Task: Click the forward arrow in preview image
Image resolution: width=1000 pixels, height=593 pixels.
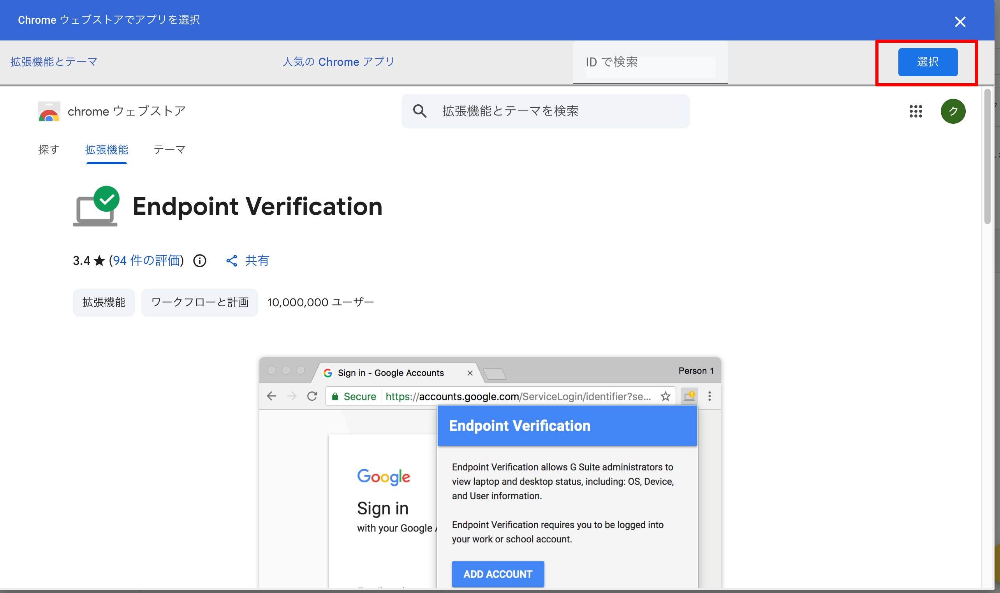Action: point(292,397)
